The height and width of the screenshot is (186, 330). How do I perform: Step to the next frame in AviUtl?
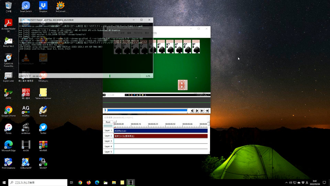[x=197, y=111]
